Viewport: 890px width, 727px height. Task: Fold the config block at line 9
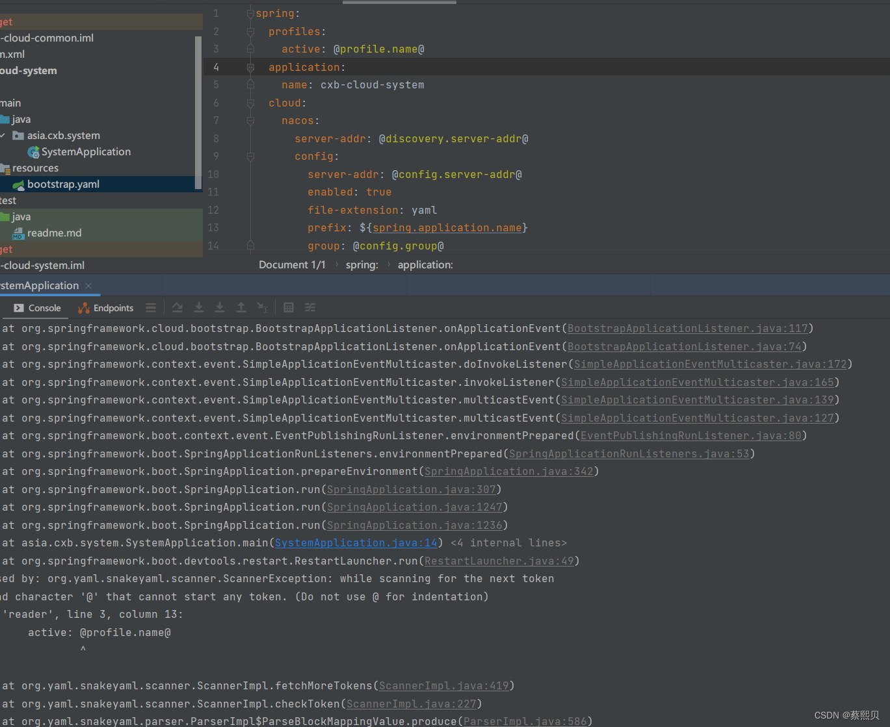tap(250, 157)
